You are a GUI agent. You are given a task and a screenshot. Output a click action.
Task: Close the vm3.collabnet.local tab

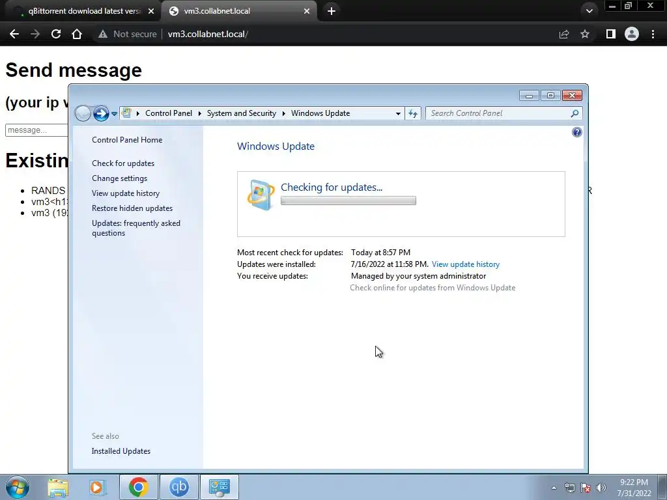click(x=307, y=11)
